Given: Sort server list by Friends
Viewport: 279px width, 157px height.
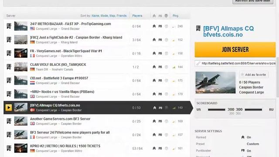Looking at the screenshot, I should click(122, 16).
